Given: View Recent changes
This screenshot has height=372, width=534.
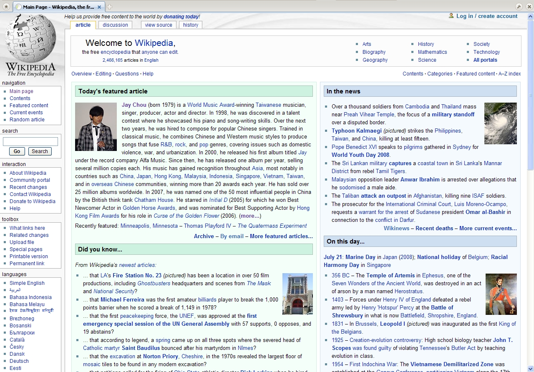Looking at the screenshot, I should [x=28, y=187].
